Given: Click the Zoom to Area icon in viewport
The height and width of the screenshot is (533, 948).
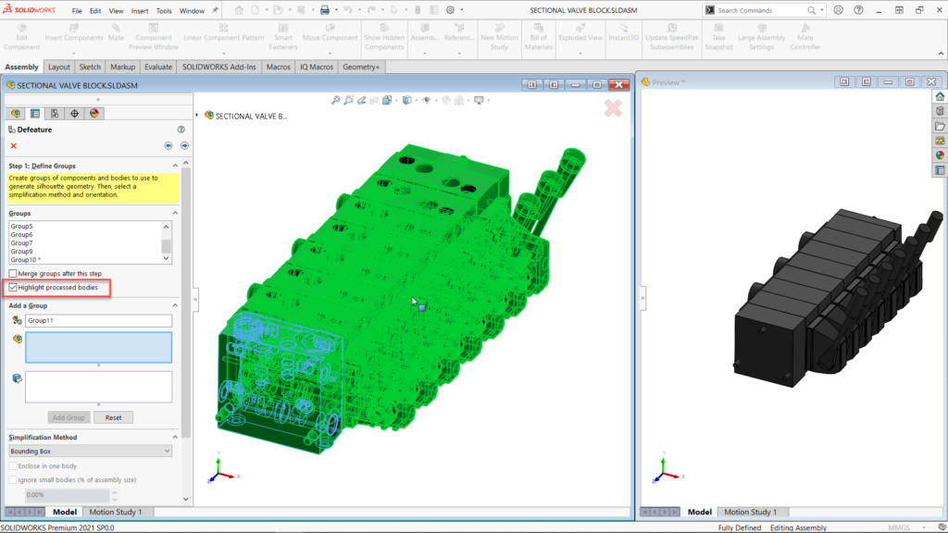Looking at the screenshot, I should click(348, 100).
